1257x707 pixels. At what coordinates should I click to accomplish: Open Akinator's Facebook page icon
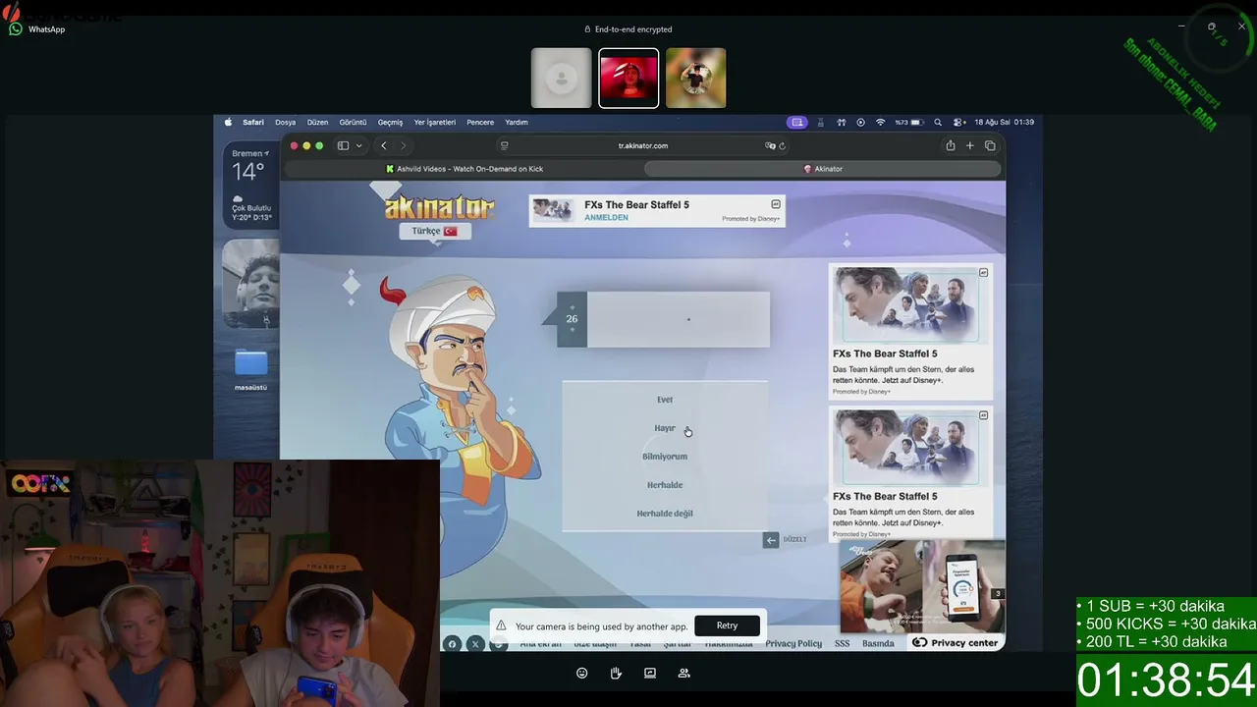[452, 644]
